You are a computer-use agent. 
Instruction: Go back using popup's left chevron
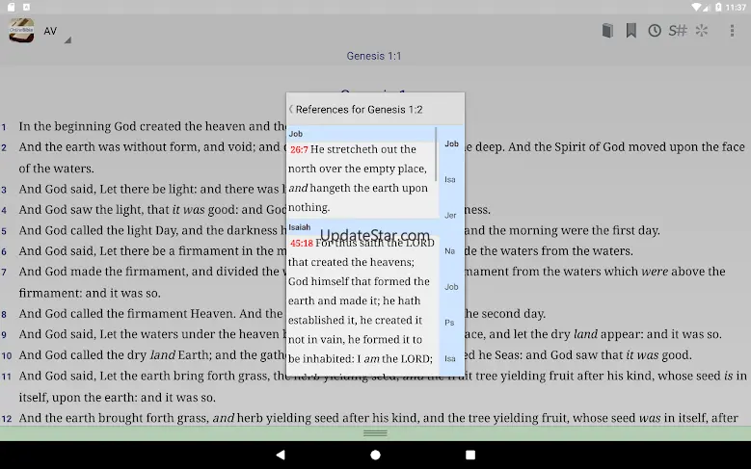(x=291, y=109)
